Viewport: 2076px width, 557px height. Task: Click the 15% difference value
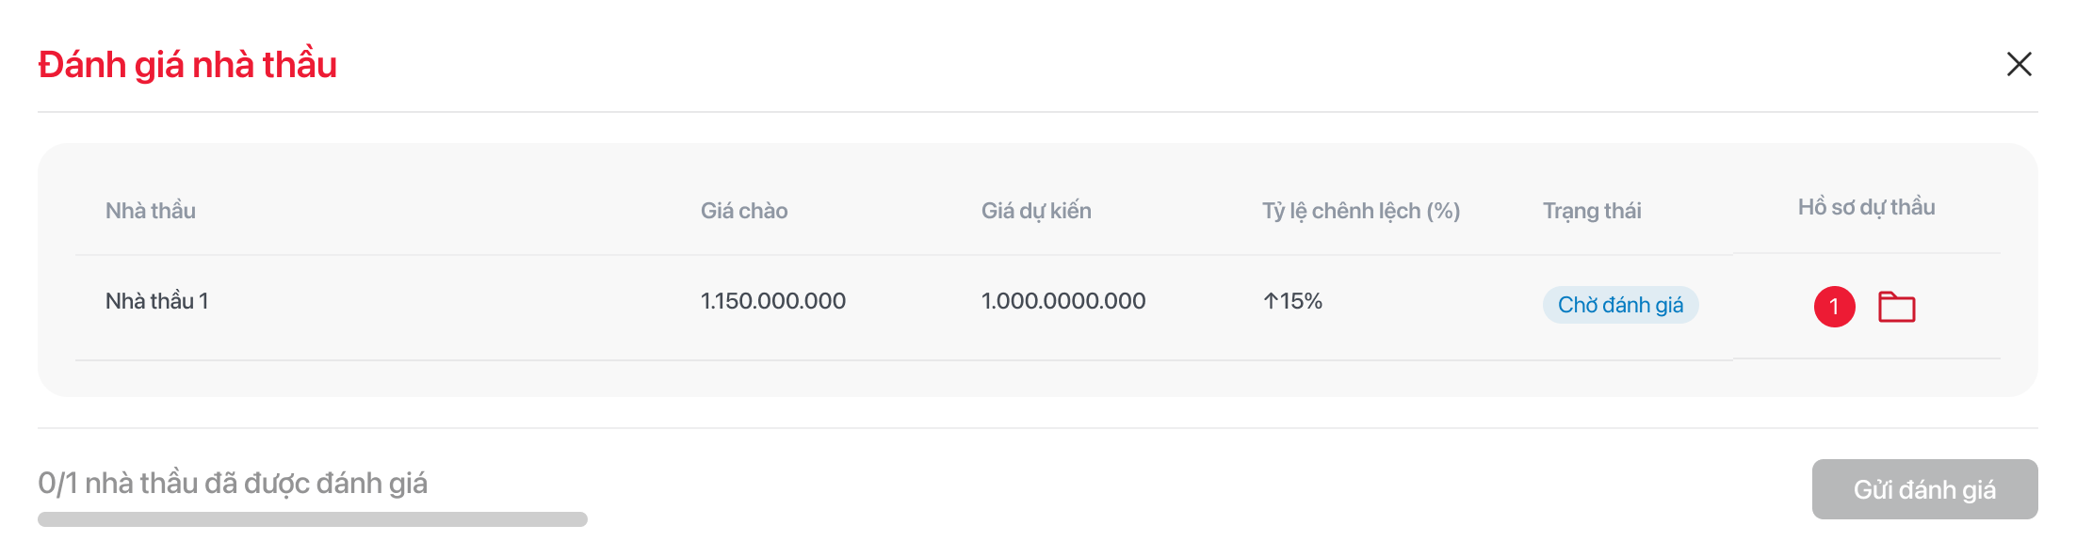pyautogui.click(x=1301, y=301)
